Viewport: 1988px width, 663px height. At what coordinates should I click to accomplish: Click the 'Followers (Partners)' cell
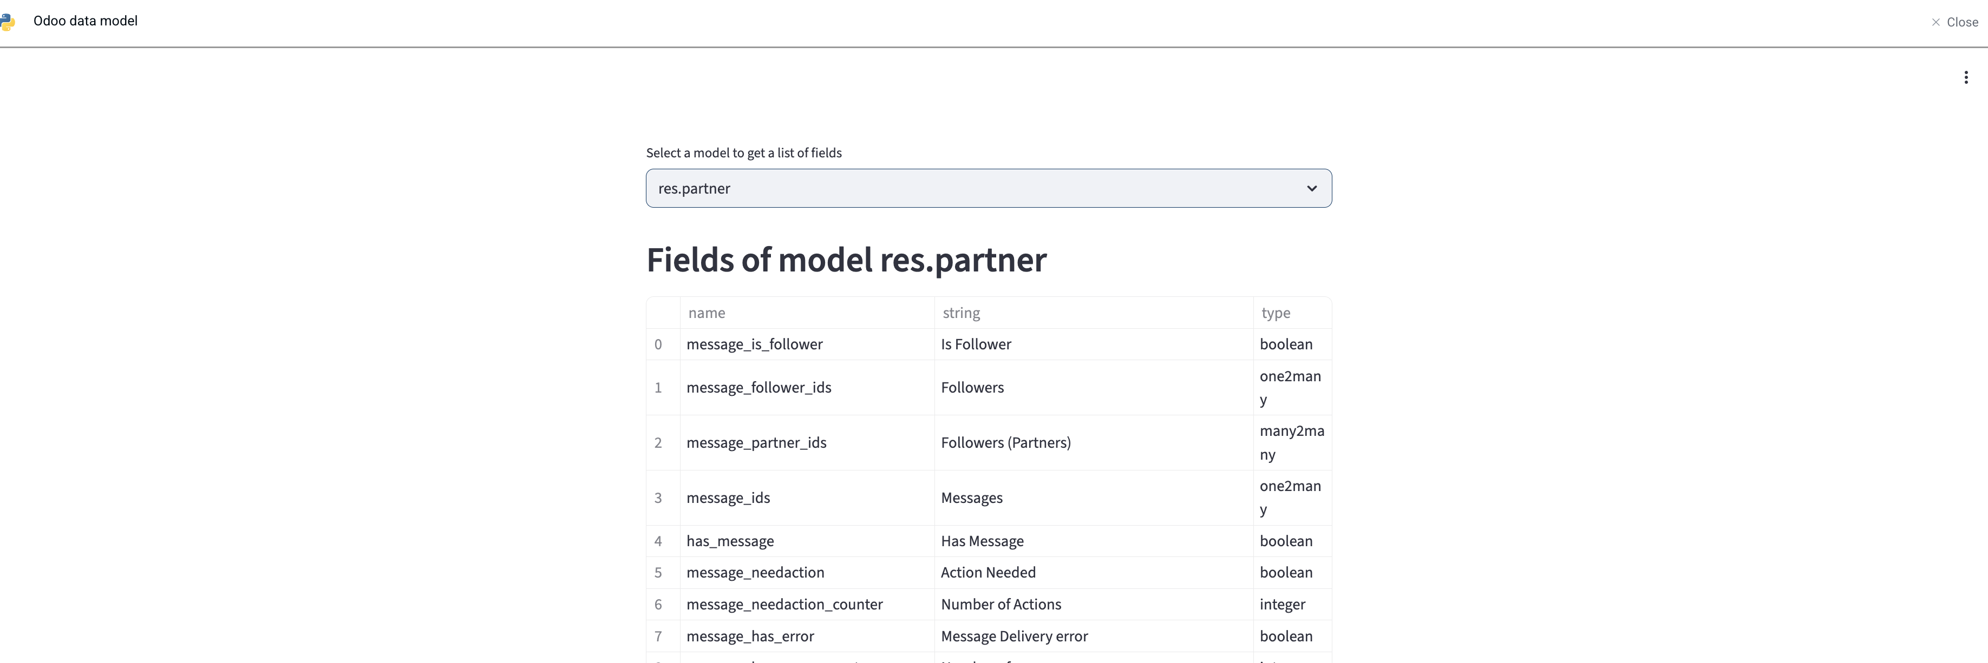point(1094,442)
